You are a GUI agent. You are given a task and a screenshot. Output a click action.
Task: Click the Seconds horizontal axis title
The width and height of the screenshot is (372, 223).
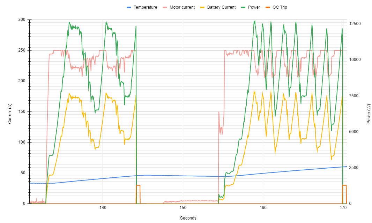pos(188,218)
